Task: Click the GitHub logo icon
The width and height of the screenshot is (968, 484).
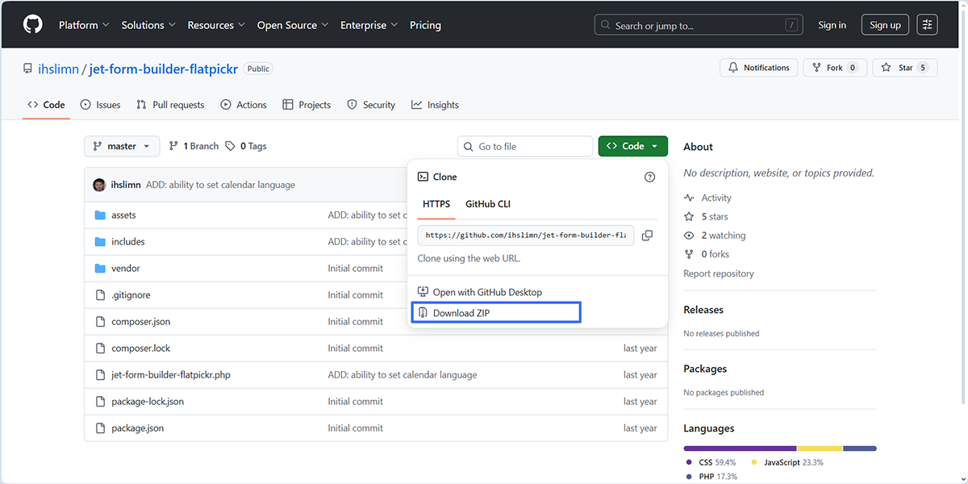Action: tap(32, 25)
